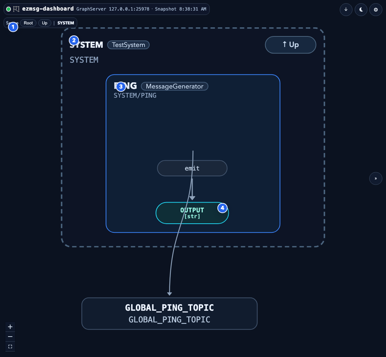Click the large ↑ Up button in SYSTEM container
Screen dimensions: 386x357
291,45
